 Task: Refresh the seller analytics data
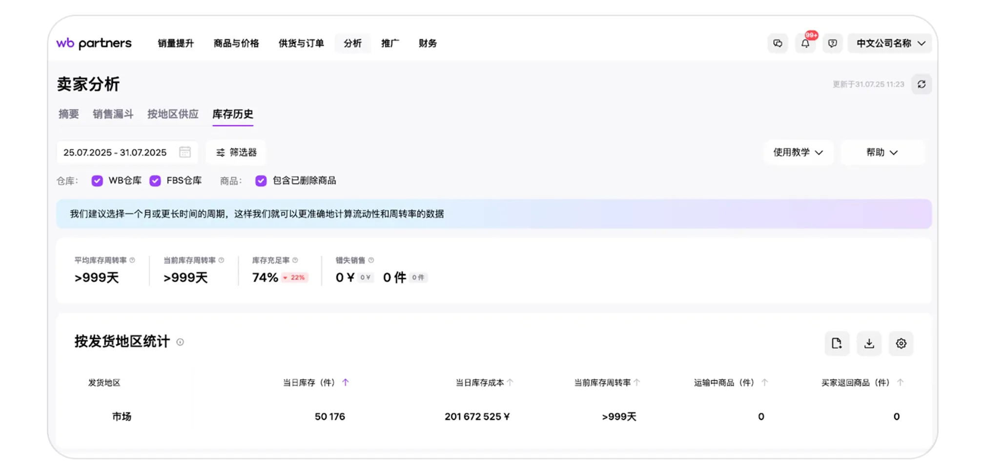coord(922,84)
